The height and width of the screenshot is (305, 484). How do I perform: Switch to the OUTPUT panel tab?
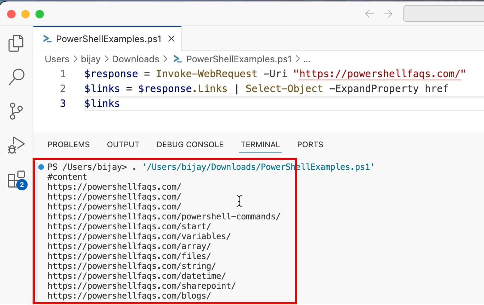point(123,144)
